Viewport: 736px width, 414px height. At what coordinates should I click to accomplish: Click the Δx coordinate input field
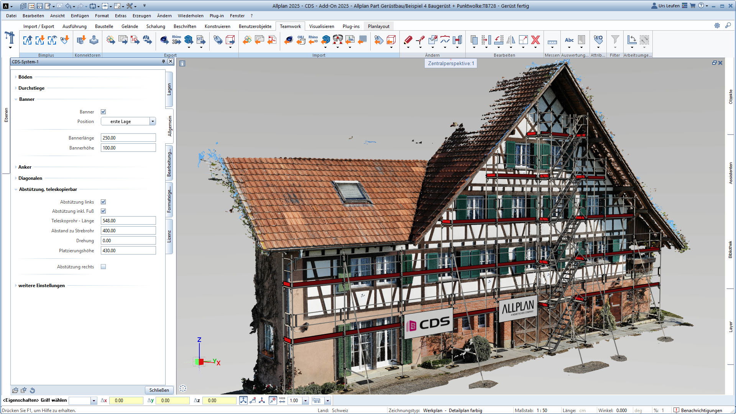[x=126, y=401]
